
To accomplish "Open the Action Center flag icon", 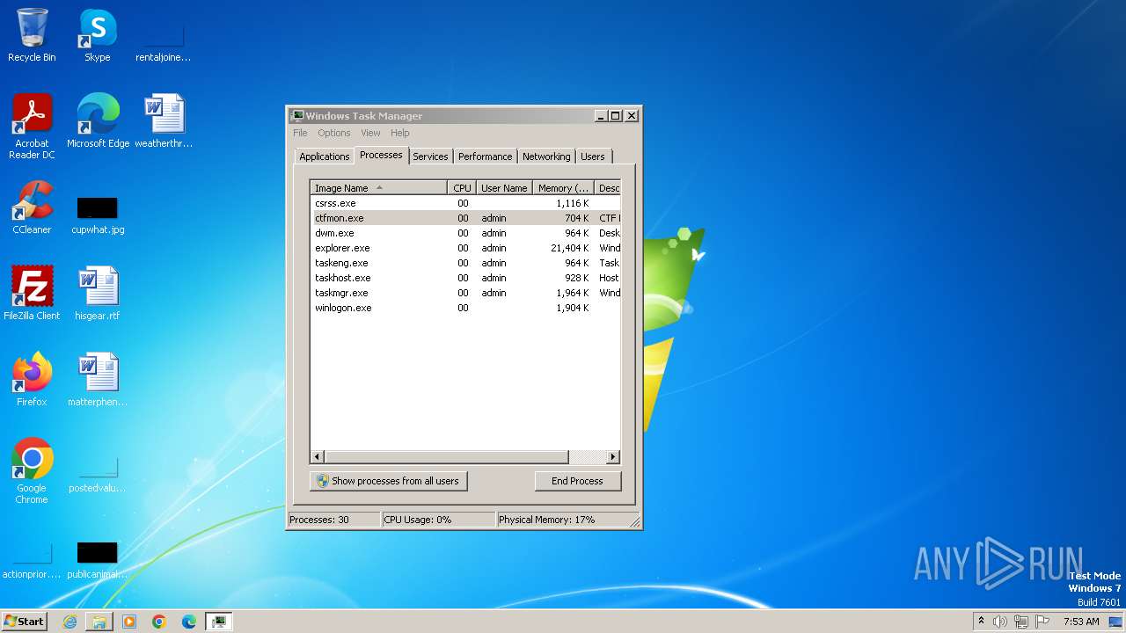I will 1041,622.
